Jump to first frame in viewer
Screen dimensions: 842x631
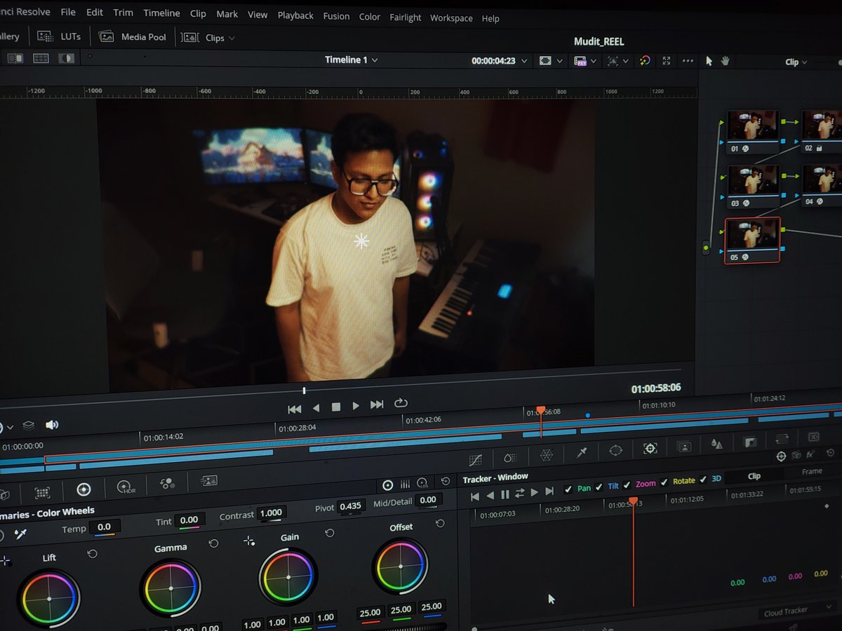295,409
